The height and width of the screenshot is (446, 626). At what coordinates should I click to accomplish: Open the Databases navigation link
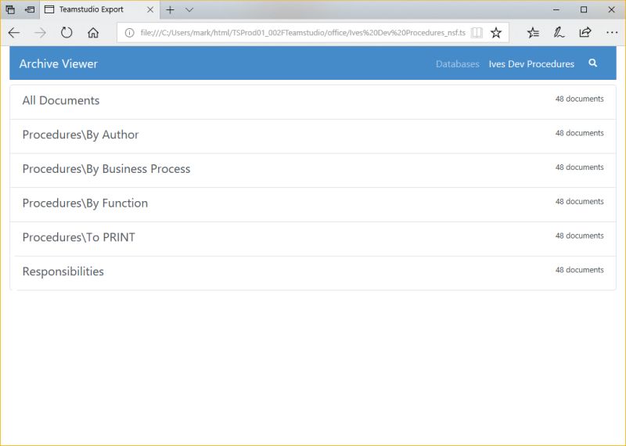pos(458,64)
